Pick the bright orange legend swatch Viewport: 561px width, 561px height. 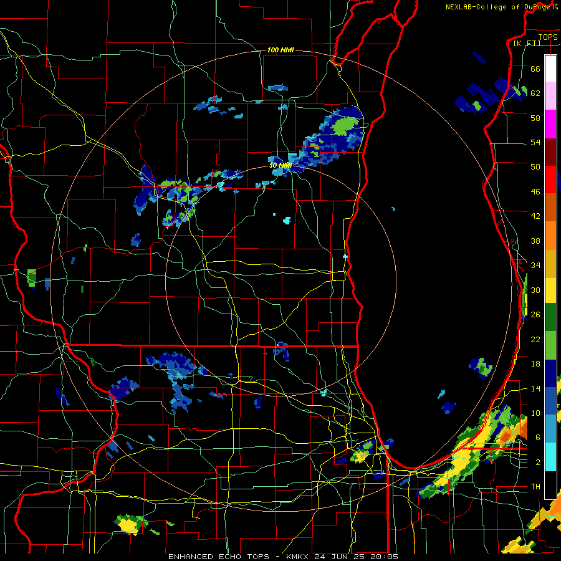tap(550, 236)
